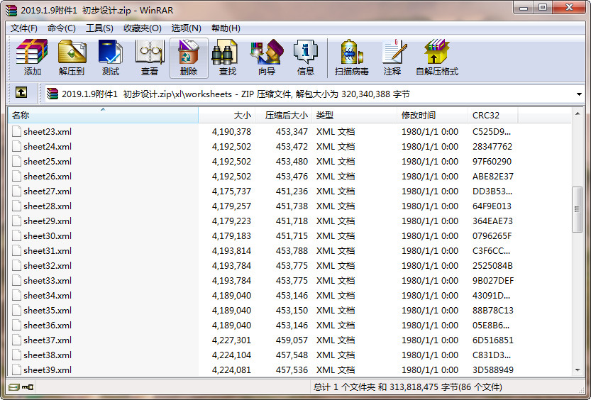Click the key password icon in status bar
The height and width of the screenshot is (400, 591).
pyautogui.click(x=28, y=387)
